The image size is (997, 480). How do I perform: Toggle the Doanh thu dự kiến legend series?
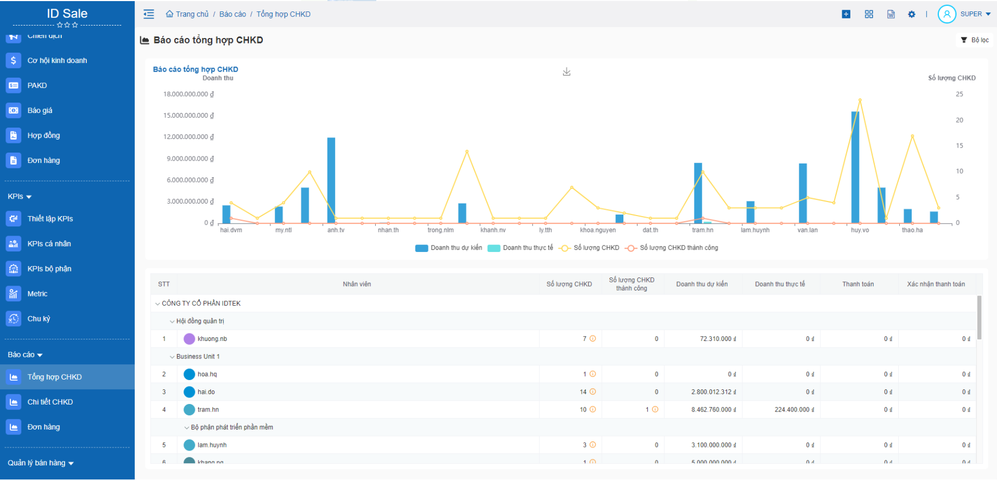coord(449,248)
